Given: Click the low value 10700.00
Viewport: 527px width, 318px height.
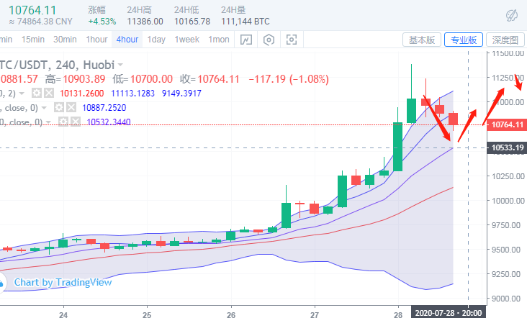Looking at the screenshot, I should coord(151,79).
